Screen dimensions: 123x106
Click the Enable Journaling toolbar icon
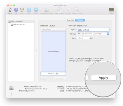[47, 10]
